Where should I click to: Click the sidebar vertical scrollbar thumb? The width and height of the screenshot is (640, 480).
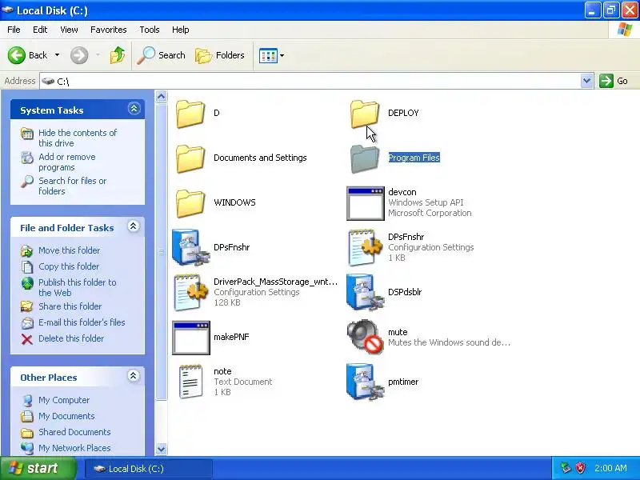(x=162, y=252)
